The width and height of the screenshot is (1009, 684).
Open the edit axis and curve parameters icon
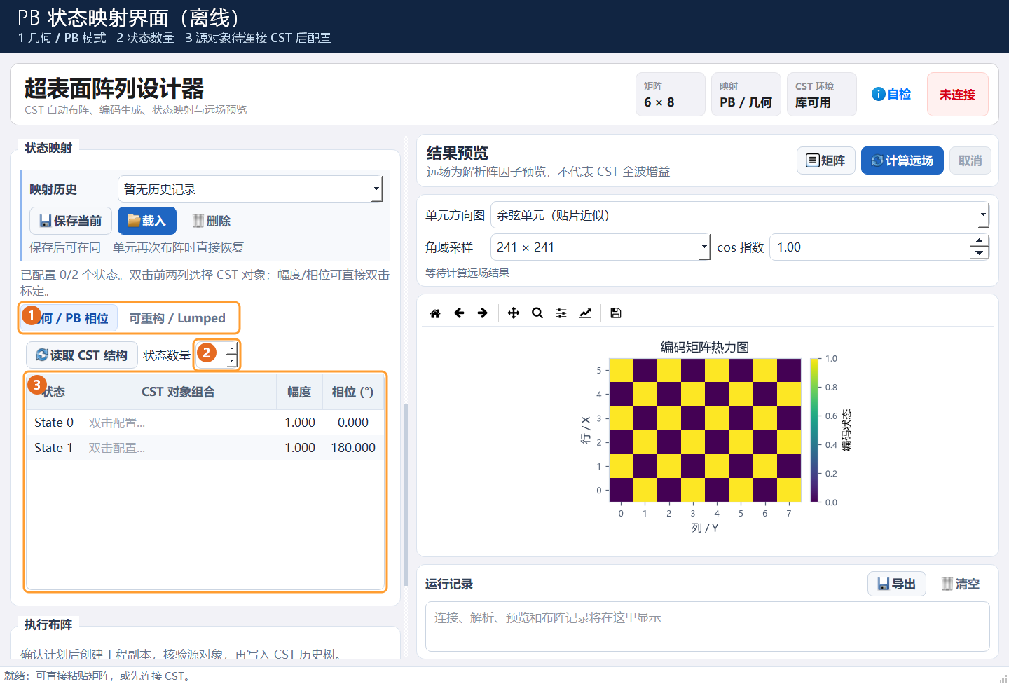(585, 313)
